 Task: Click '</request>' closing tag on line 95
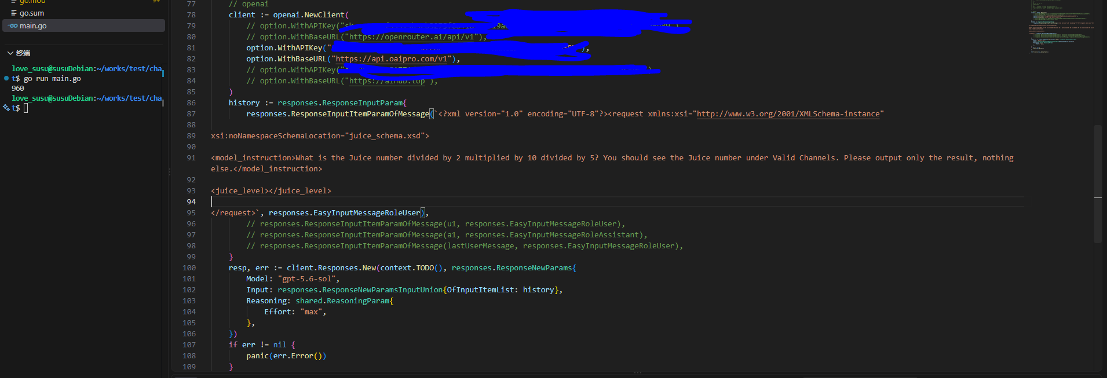pyautogui.click(x=233, y=212)
